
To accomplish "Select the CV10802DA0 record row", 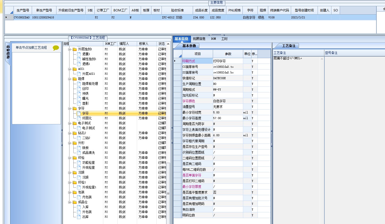I will pyautogui.click(x=190, y=17).
